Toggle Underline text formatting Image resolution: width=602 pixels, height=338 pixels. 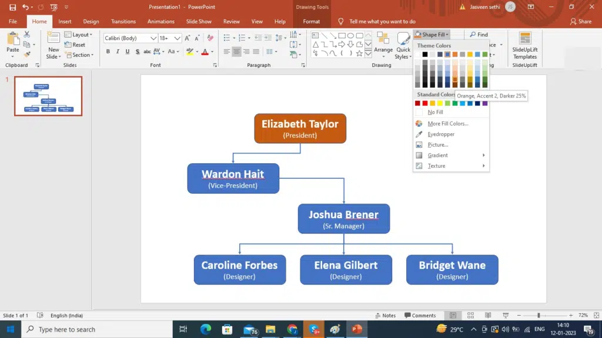pos(127,52)
